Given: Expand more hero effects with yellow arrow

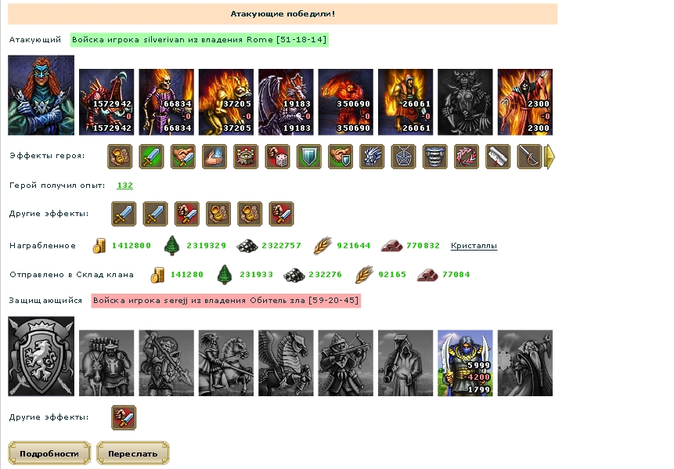Looking at the screenshot, I should tap(550, 157).
